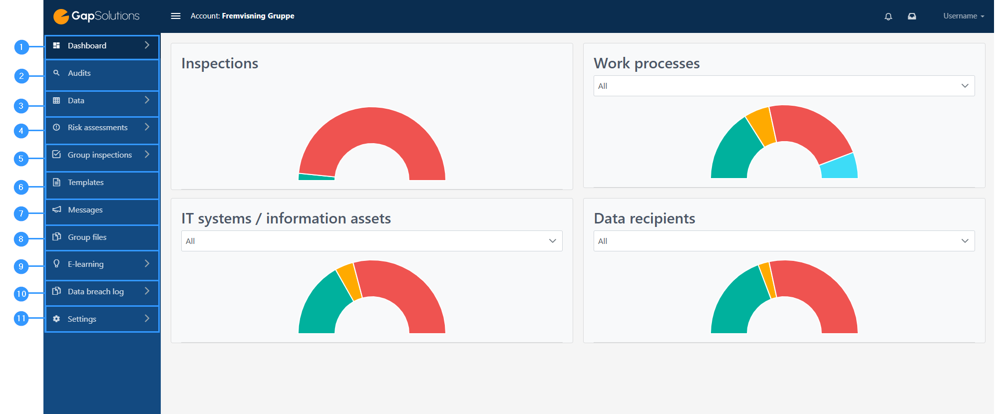This screenshot has height=414, width=1005.
Task: Click the E-learning lightbulb icon
Action: [x=56, y=264]
